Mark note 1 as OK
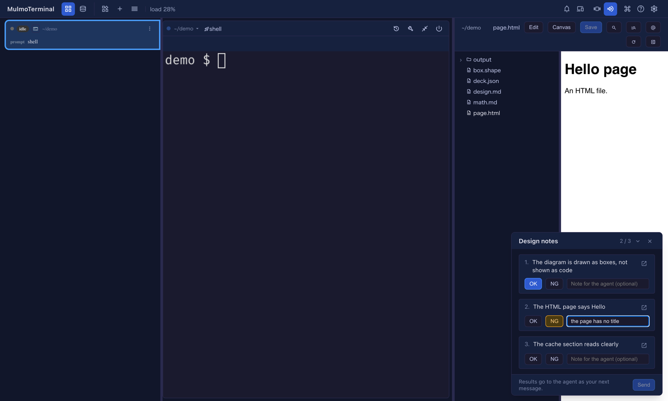 tap(533, 284)
